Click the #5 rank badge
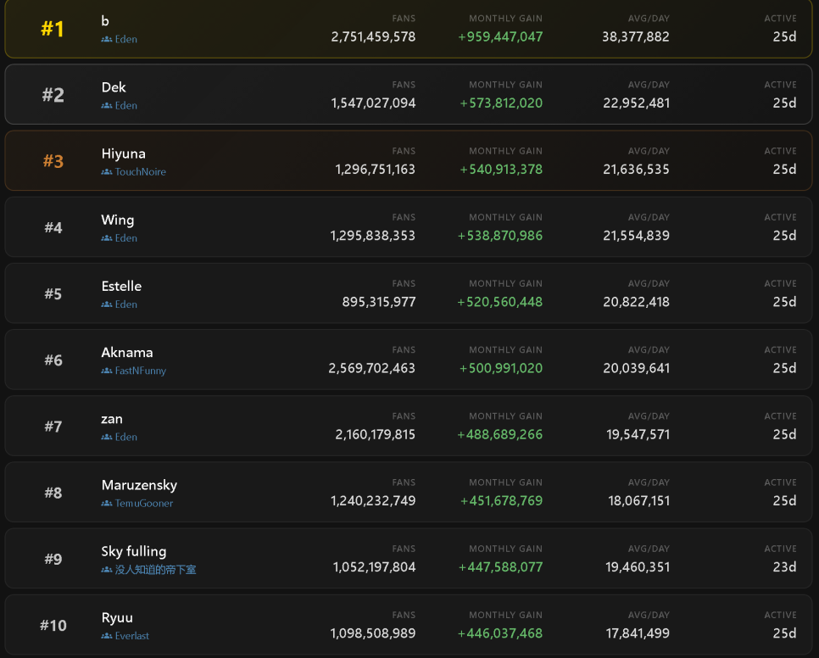 tap(53, 294)
